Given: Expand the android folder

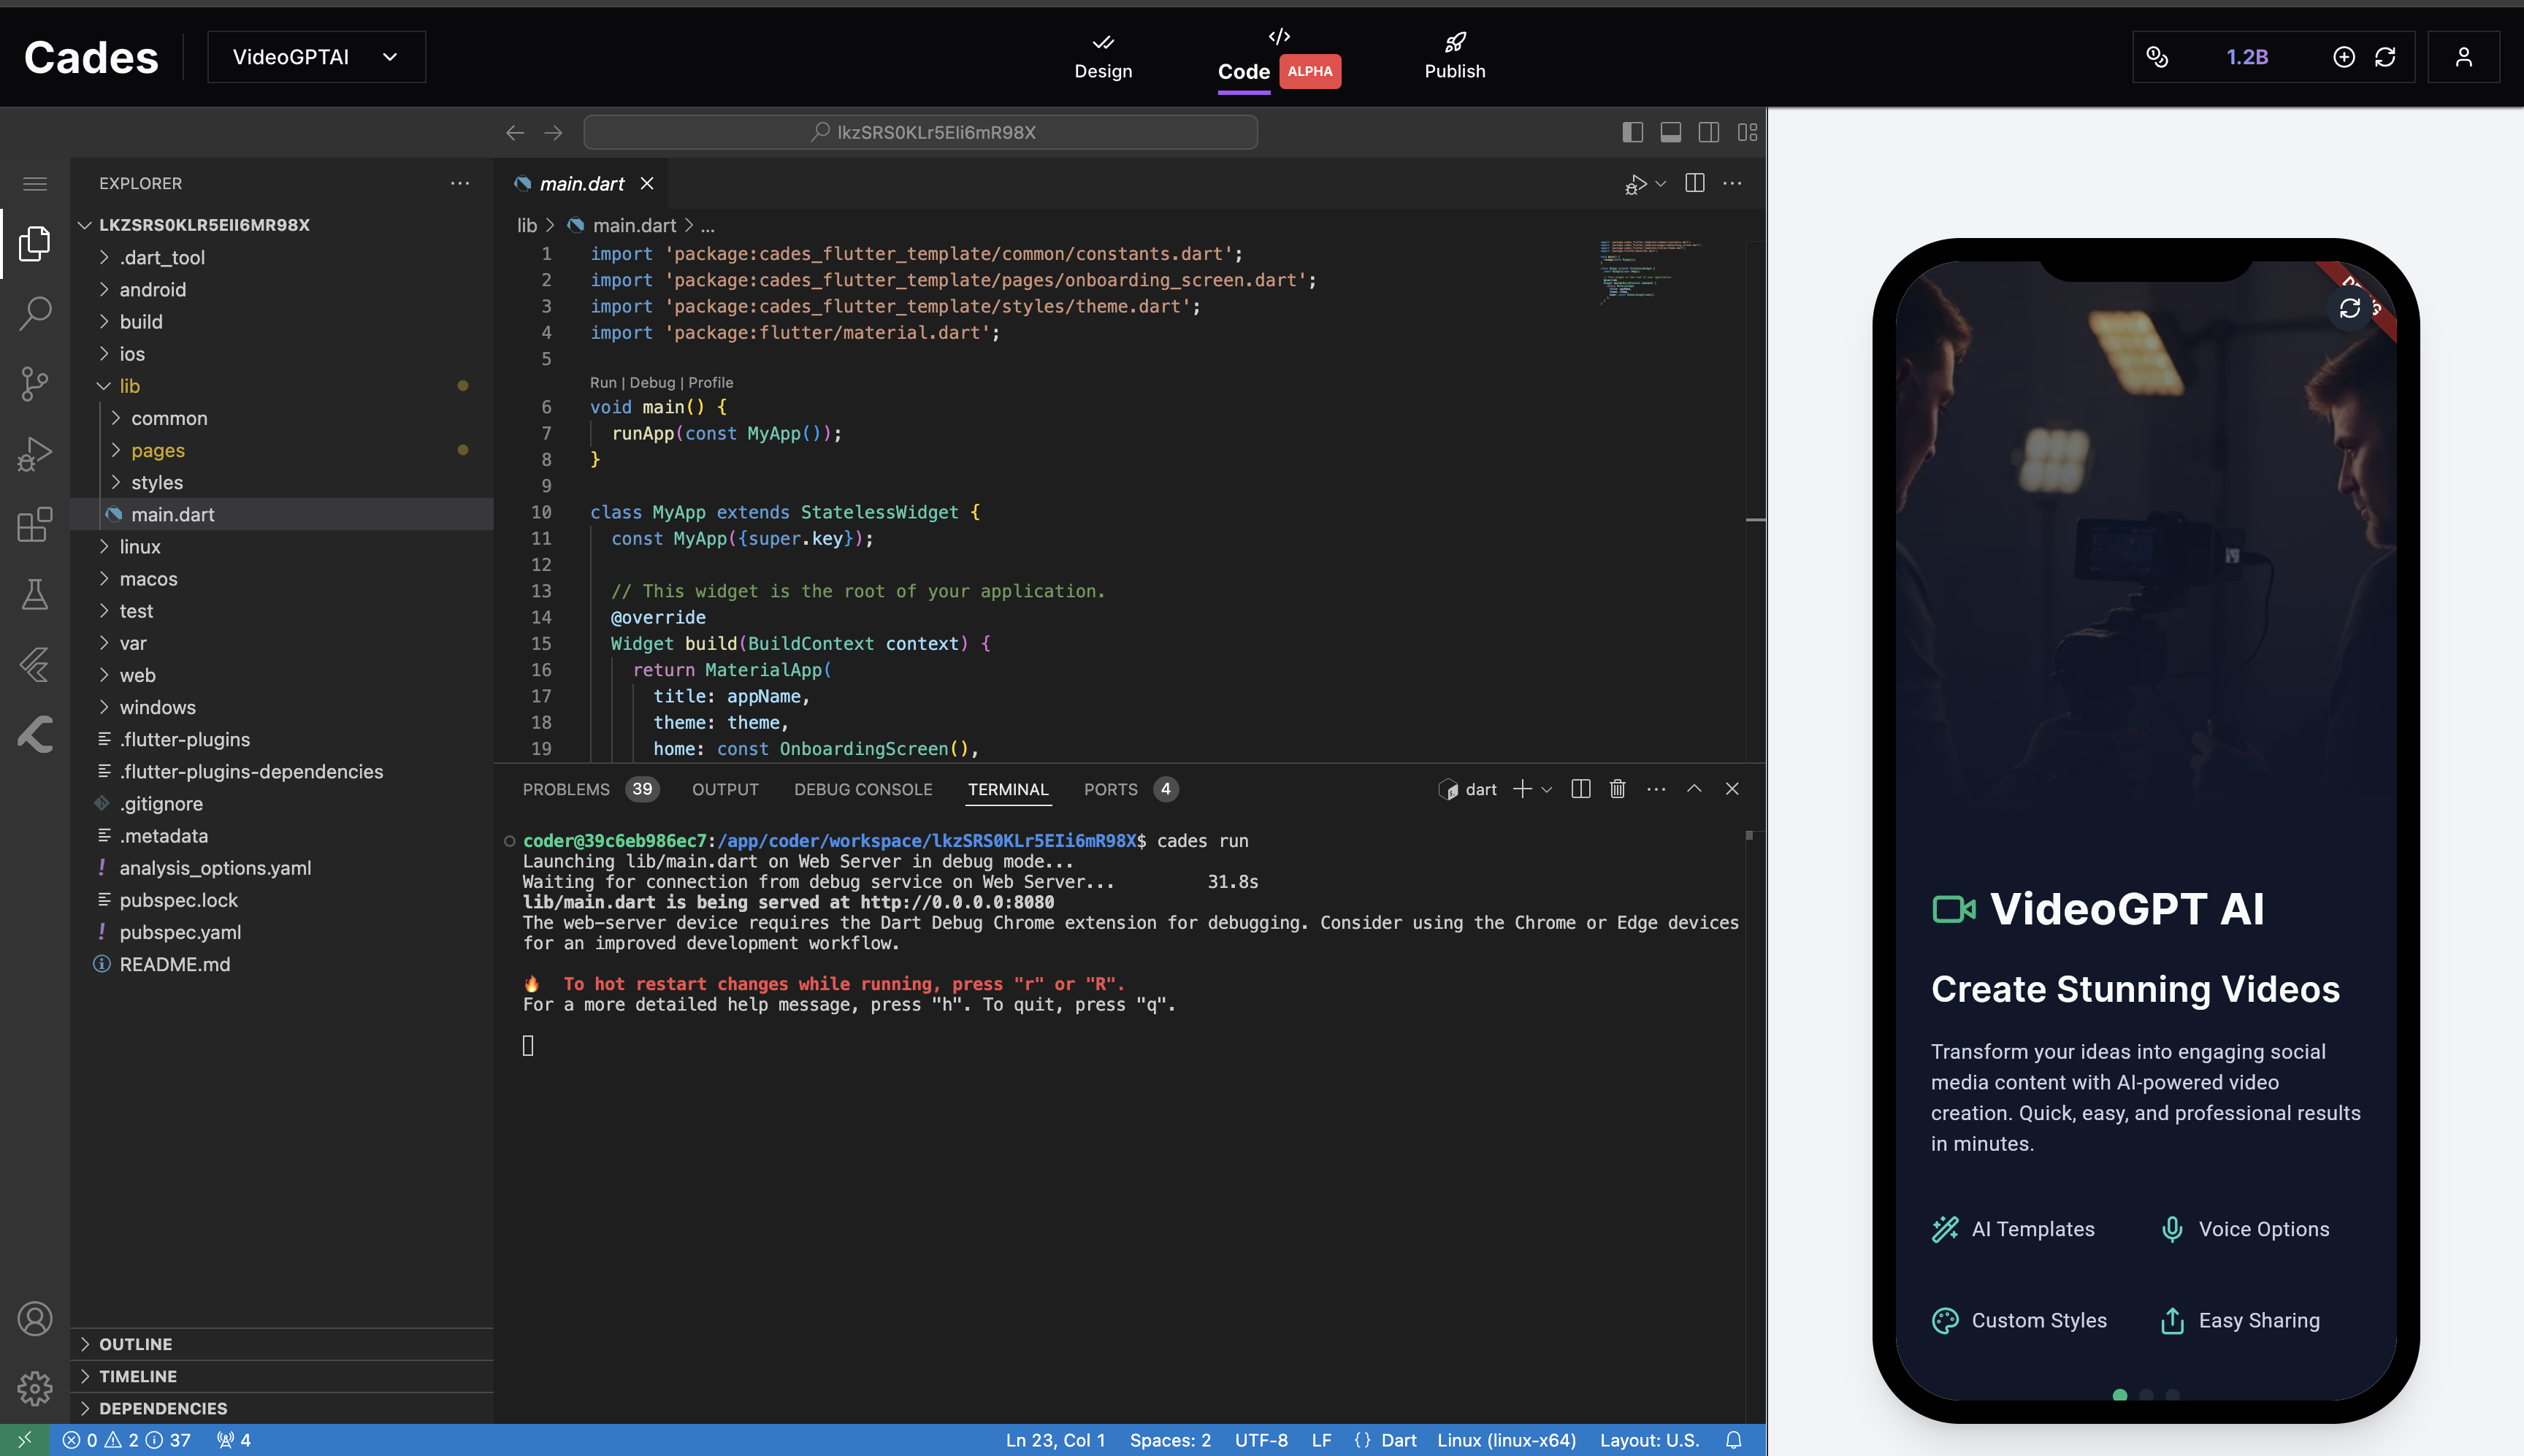Looking at the screenshot, I should pos(282,289).
